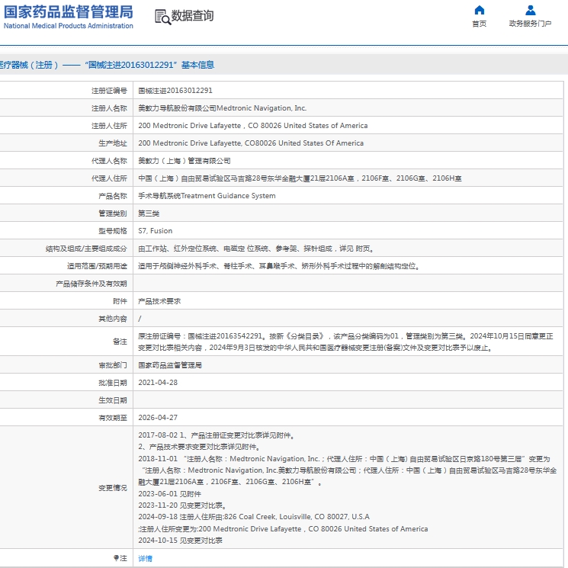This screenshot has height=568, width=568.
Task: Click change record line 2017-08-02
Action: tap(216, 435)
